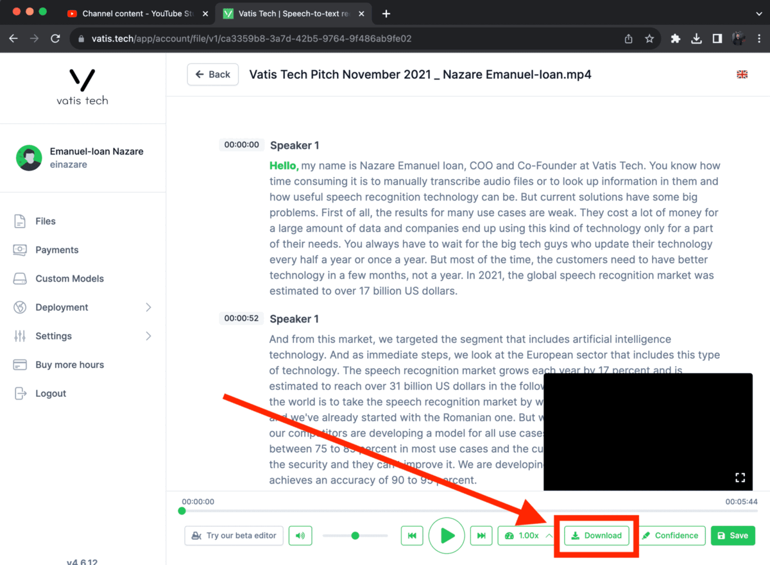770x565 pixels.
Task: Adjust the volume slider handle
Action: pos(355,535)
